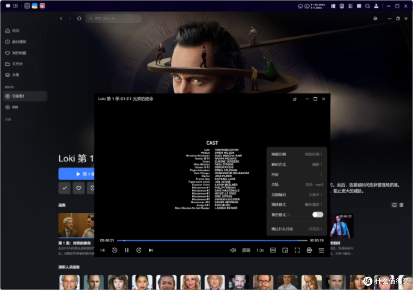Toggle the watched checkmark button under the play button

tap(64, 188)
